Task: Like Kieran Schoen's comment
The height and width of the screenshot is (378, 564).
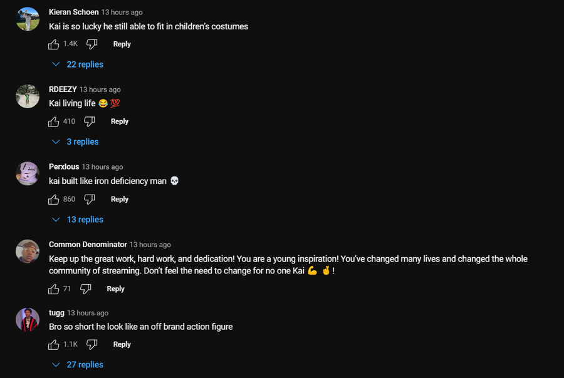Action: (54, 44)
